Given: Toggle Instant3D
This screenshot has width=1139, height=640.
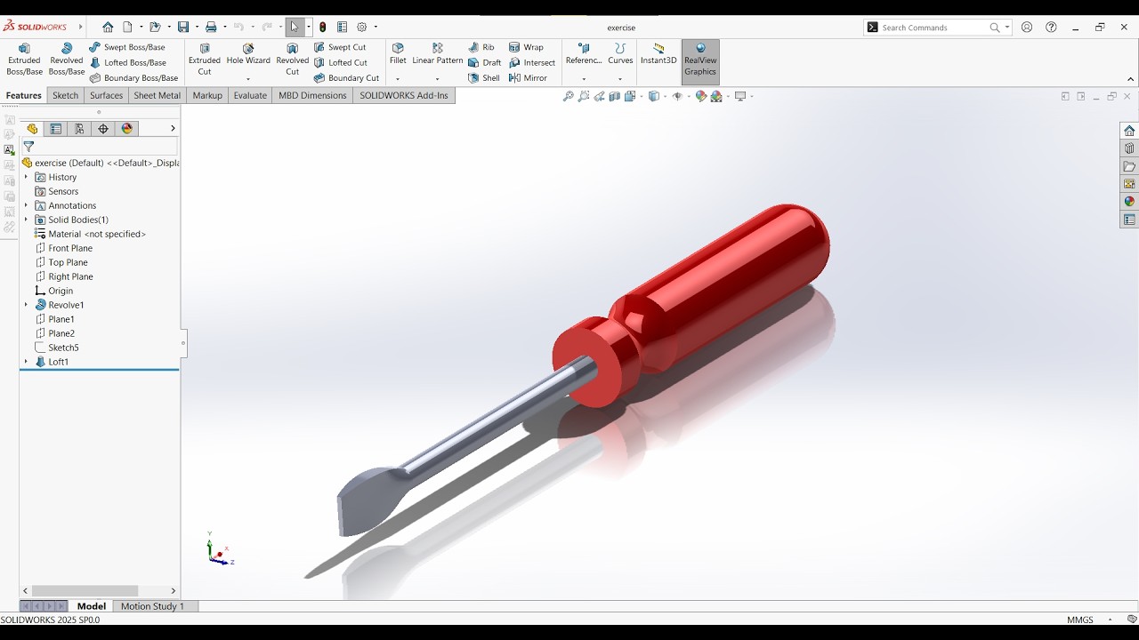Looking at the screenshot, I should click(658, 54).
